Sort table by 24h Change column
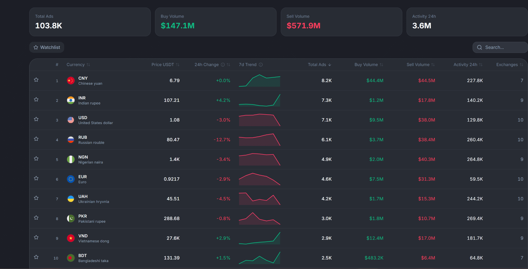The width and height of the screenshot is (528, 269). tap(212, 65)
